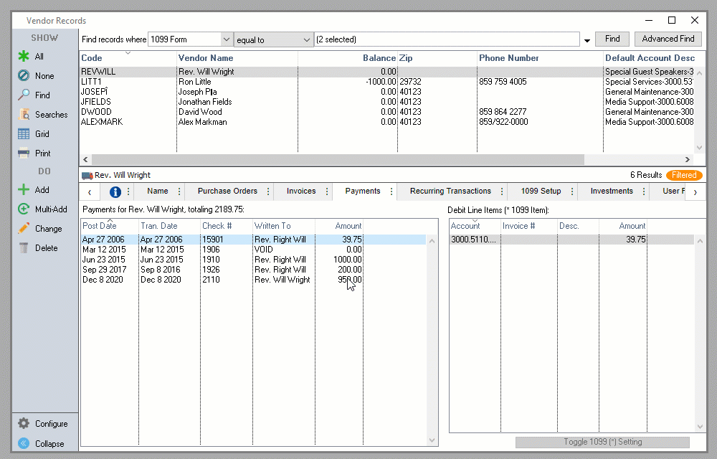Image resolution: width=717 pixels, height=459 pixels.
Task: Select the Ron Little vendor row
Action: tap(194, 82)
